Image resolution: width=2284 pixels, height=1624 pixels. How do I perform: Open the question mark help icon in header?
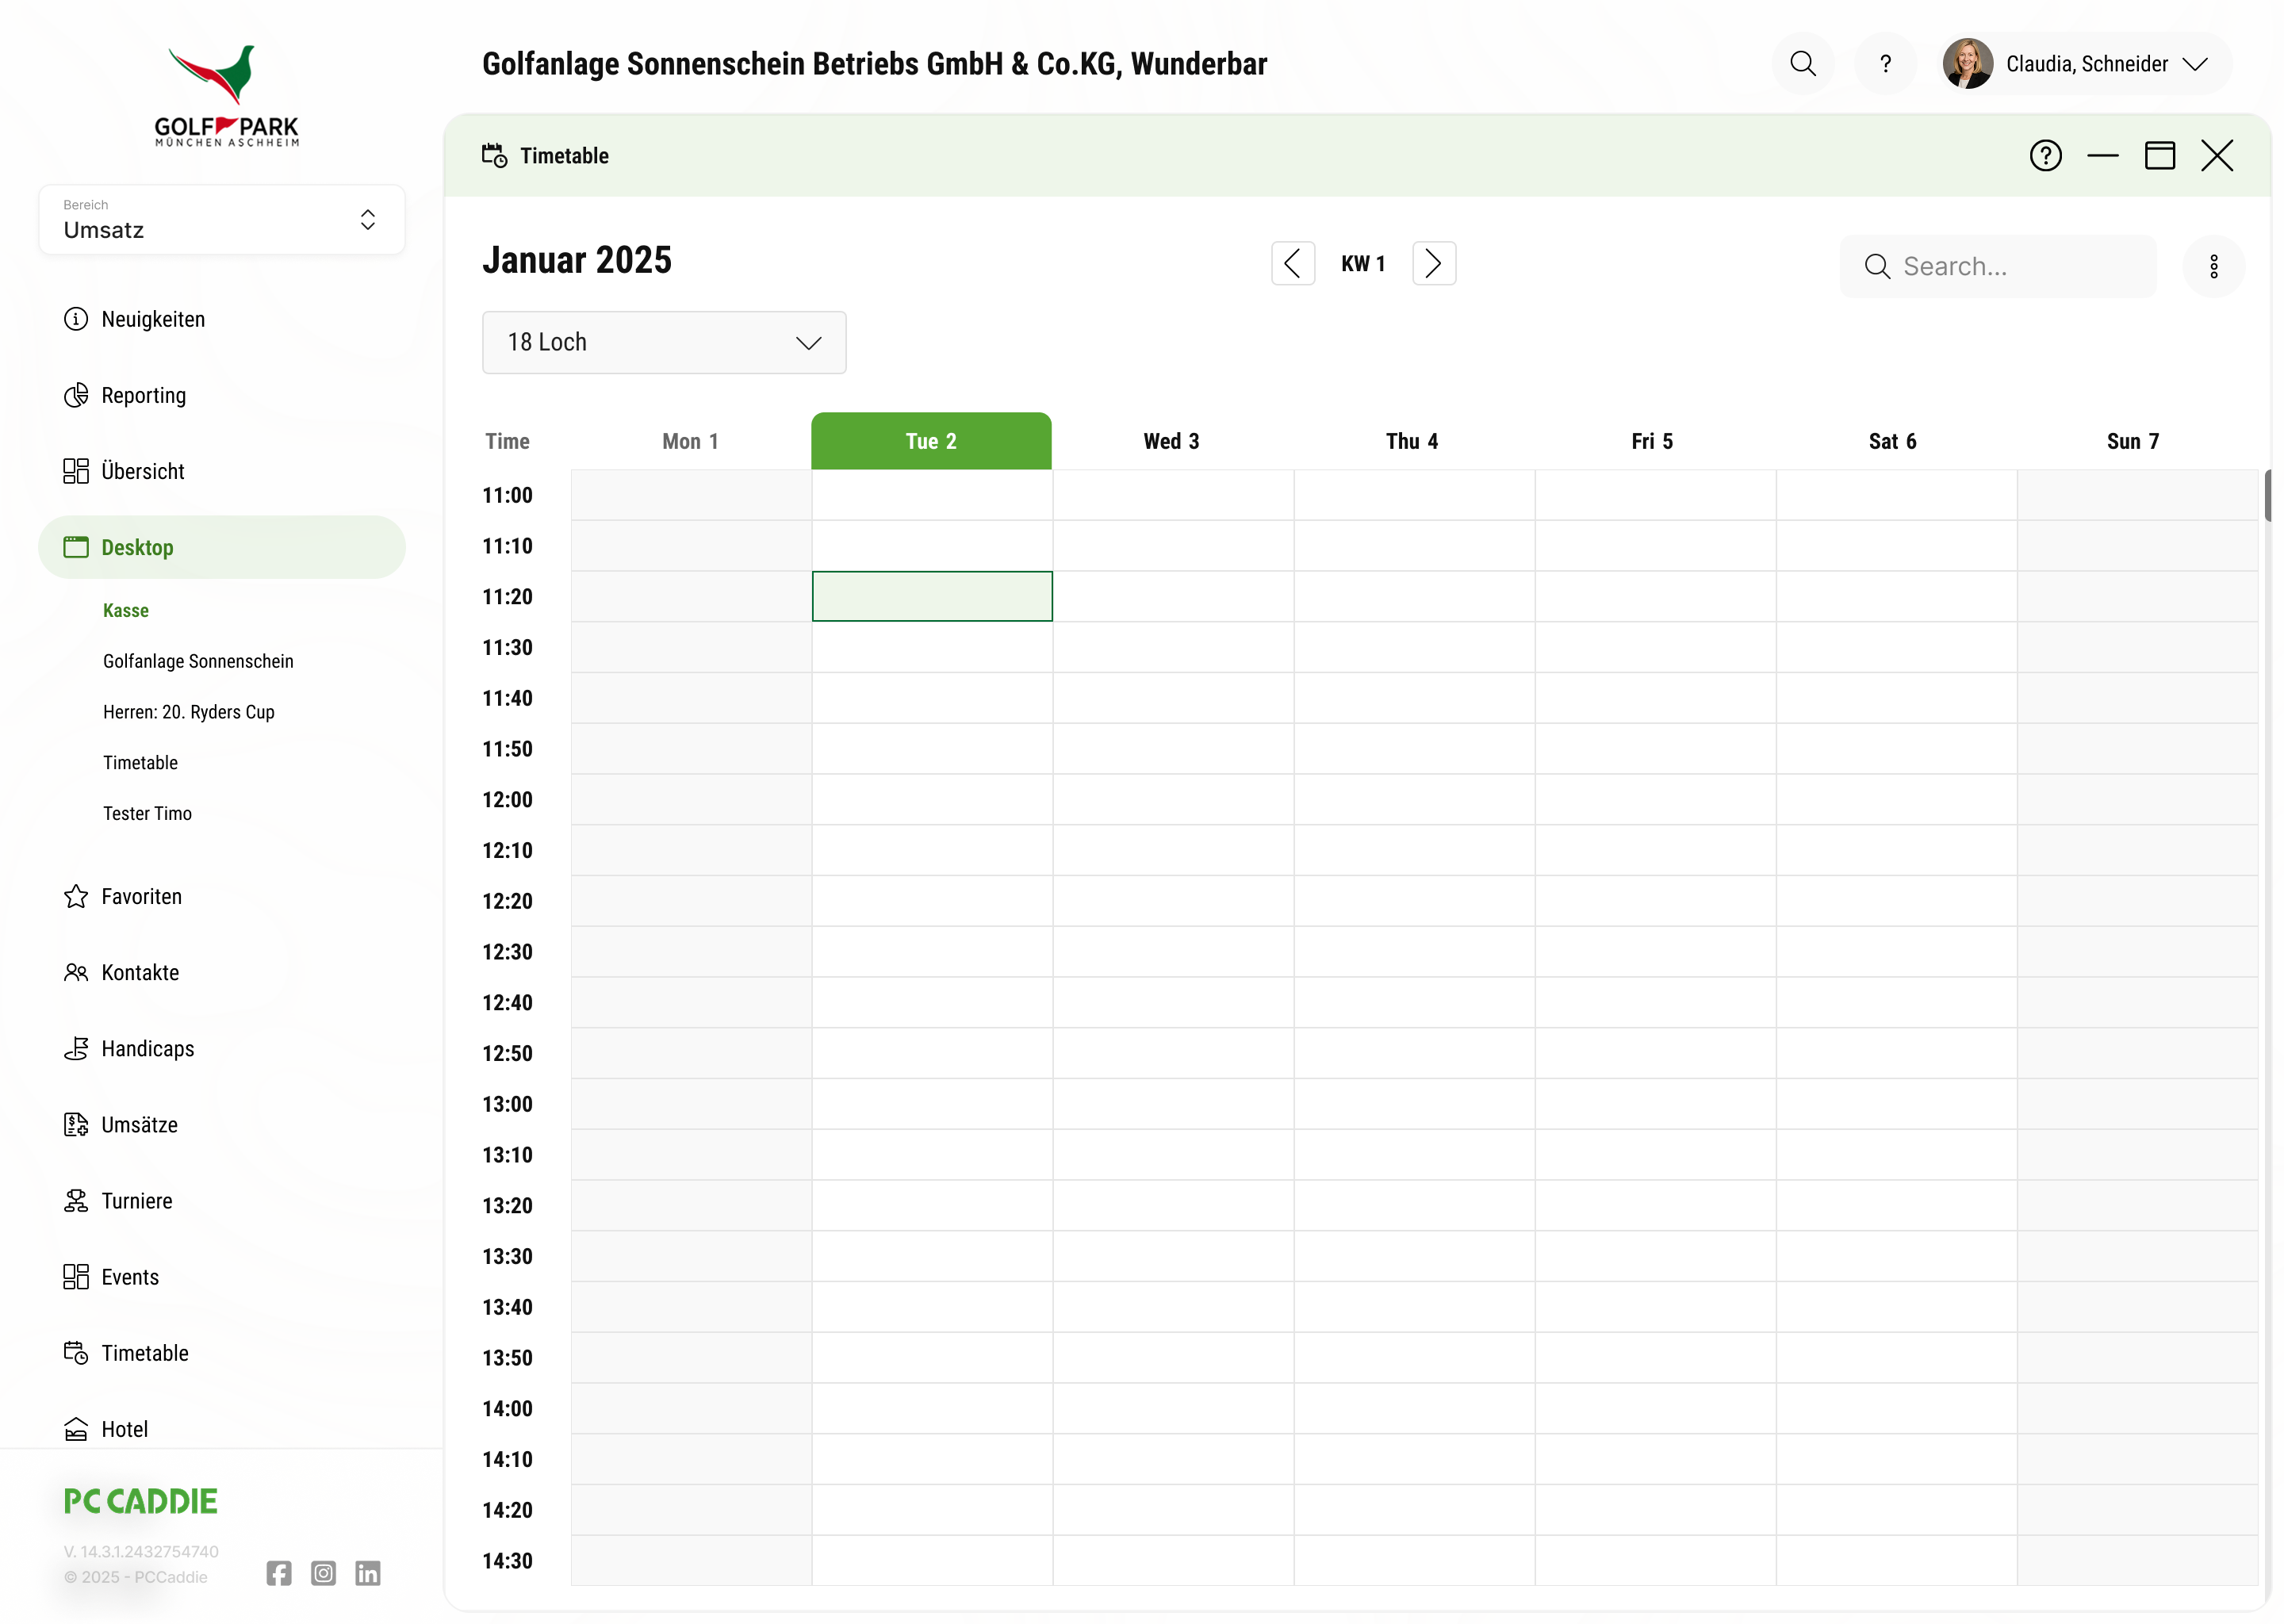1885,64
